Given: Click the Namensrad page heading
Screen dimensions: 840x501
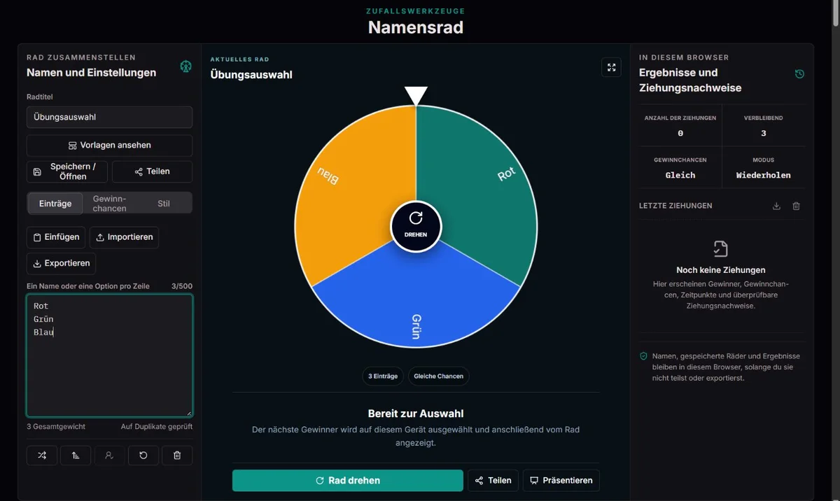Looking at the screenshot, I should point(416,27).
